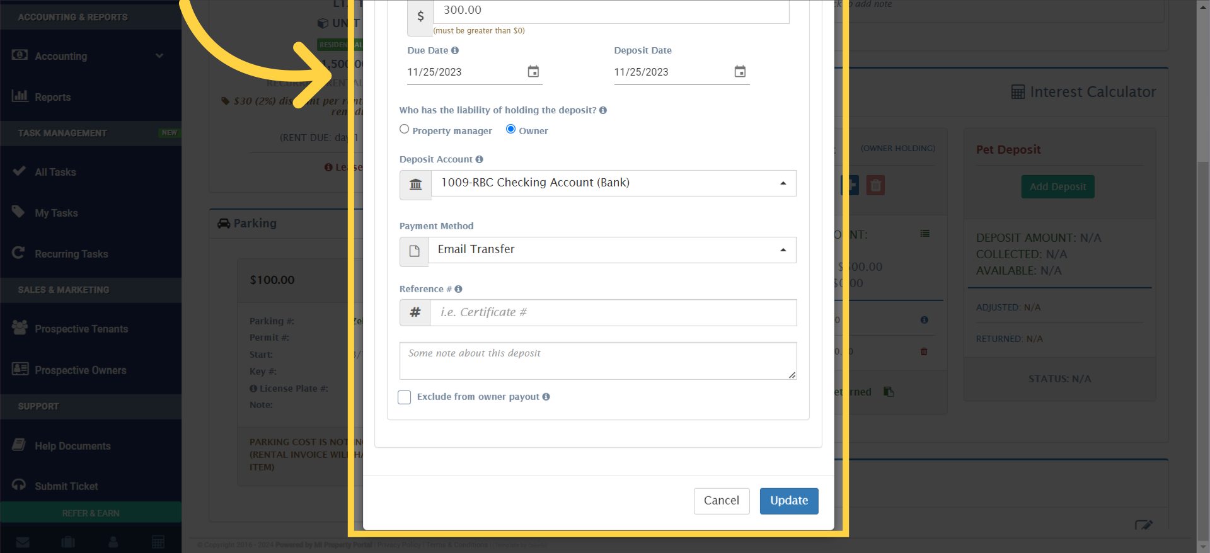1210x553 pixels.
Task: Click the hash icon beside Reference field
Action: coord(415,312)
